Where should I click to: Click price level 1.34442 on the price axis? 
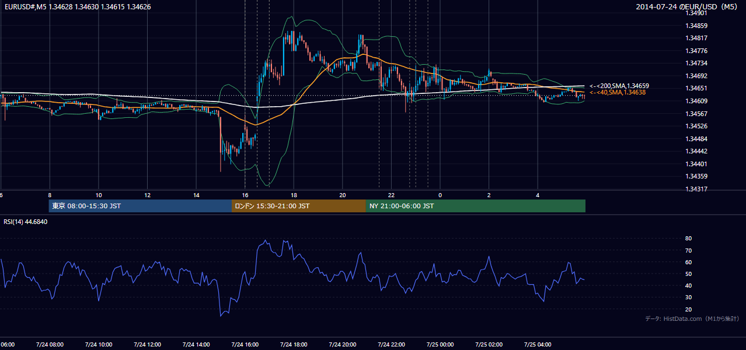click(697, 151)
